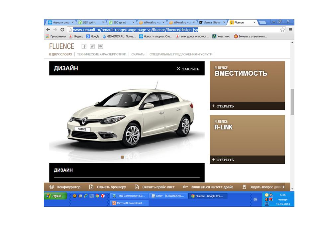The width and height of the screenshot is (319, 239).
Task: Click the R-LINK card heading
Action: click(x=223, y=127)
